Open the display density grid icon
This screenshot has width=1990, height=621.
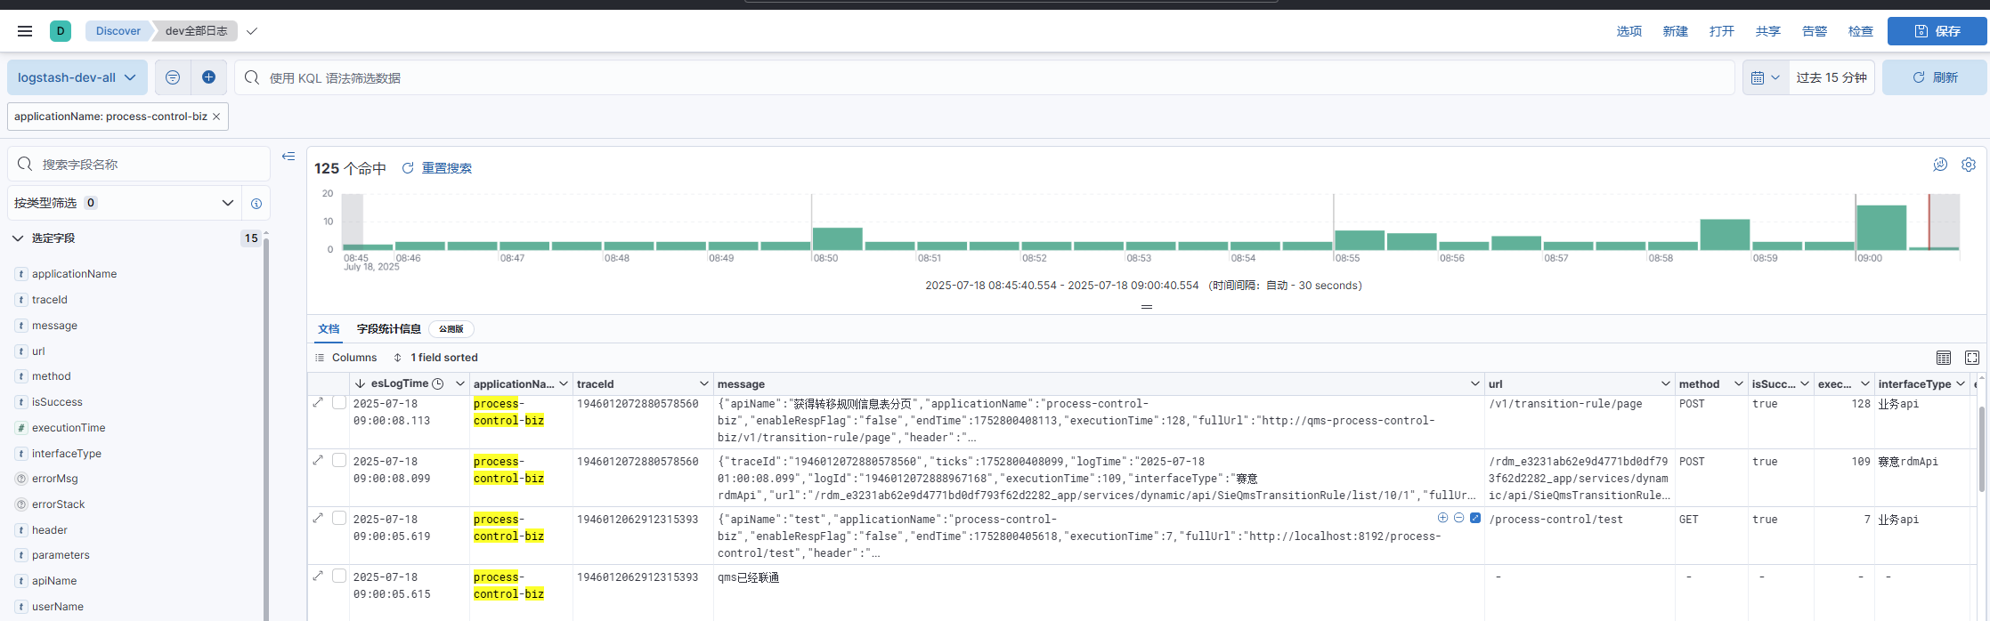(x=1944, y=358)
